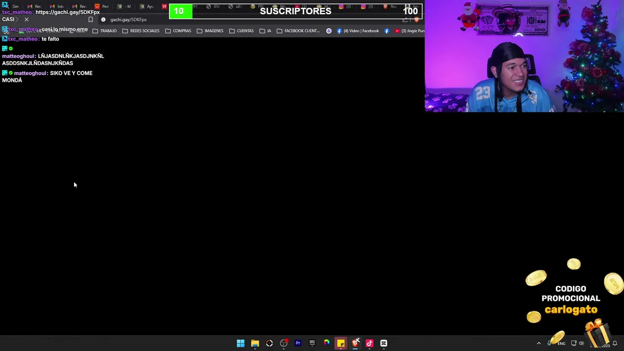Switch to Brave browser in taskbar
The height and width of the screenshot is (351, 624).
[355, 343]
